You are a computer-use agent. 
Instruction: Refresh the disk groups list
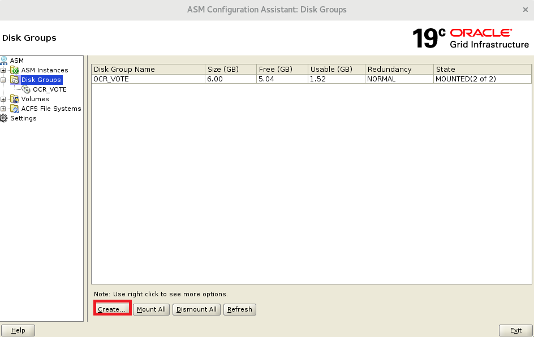tap(240, 309)
